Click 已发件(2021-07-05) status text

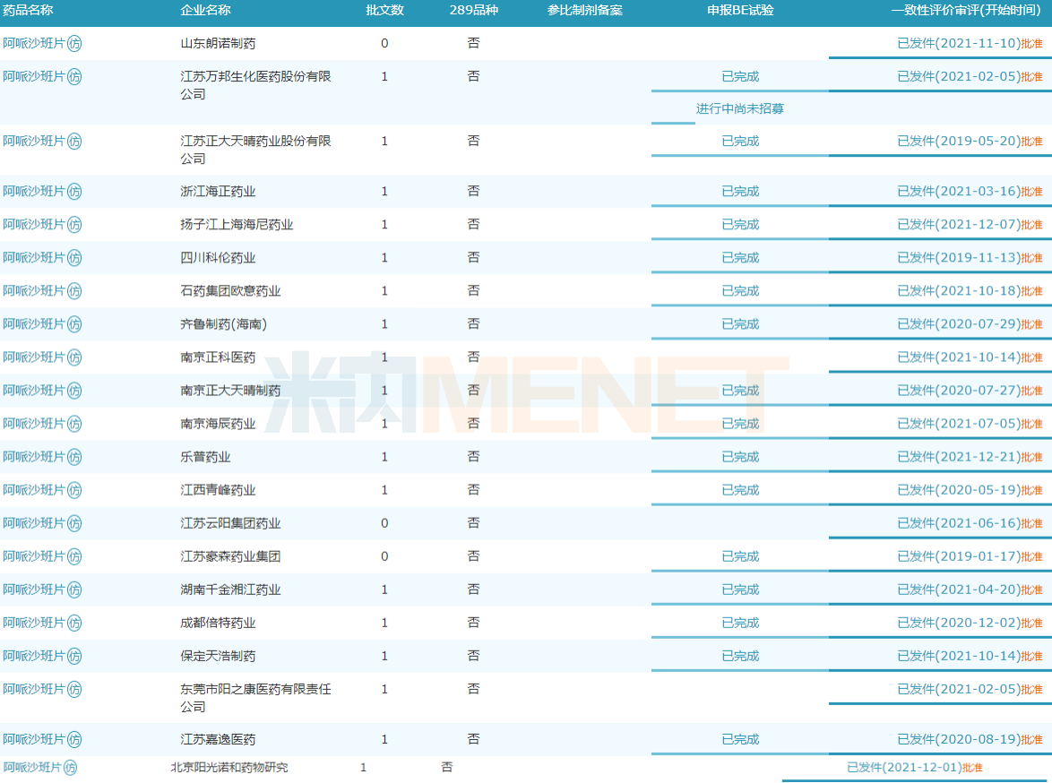point(959,424)
